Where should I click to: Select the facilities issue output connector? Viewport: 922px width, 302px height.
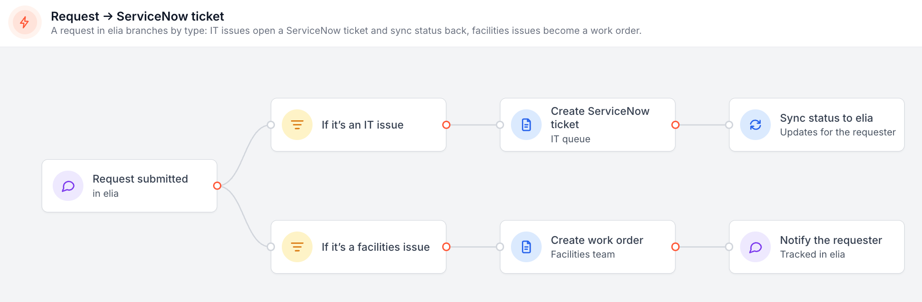[x=446, y=247]
